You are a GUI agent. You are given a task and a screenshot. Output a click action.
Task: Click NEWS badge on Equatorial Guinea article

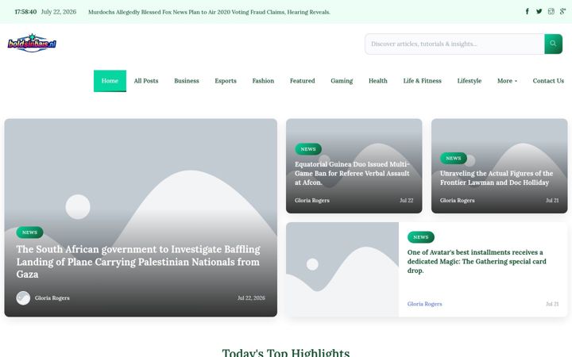tap(308, 149)
